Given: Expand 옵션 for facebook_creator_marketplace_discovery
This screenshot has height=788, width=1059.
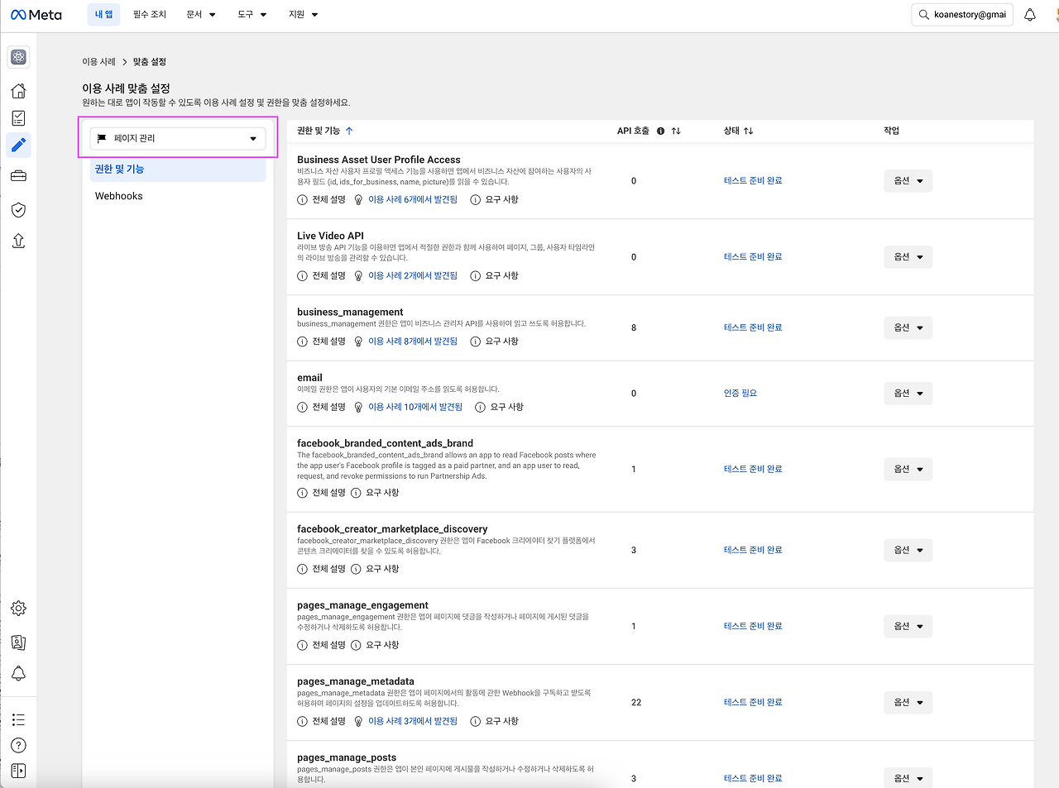Looking at the screenshot, I should (908, 550).
